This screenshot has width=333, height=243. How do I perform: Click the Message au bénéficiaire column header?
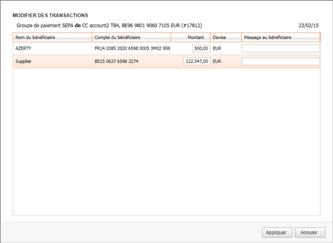[281, 38]
